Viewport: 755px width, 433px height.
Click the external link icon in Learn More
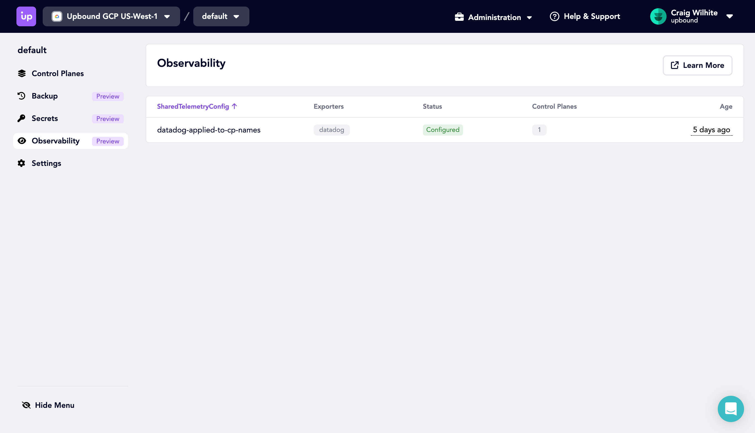[x=675, y=65]
